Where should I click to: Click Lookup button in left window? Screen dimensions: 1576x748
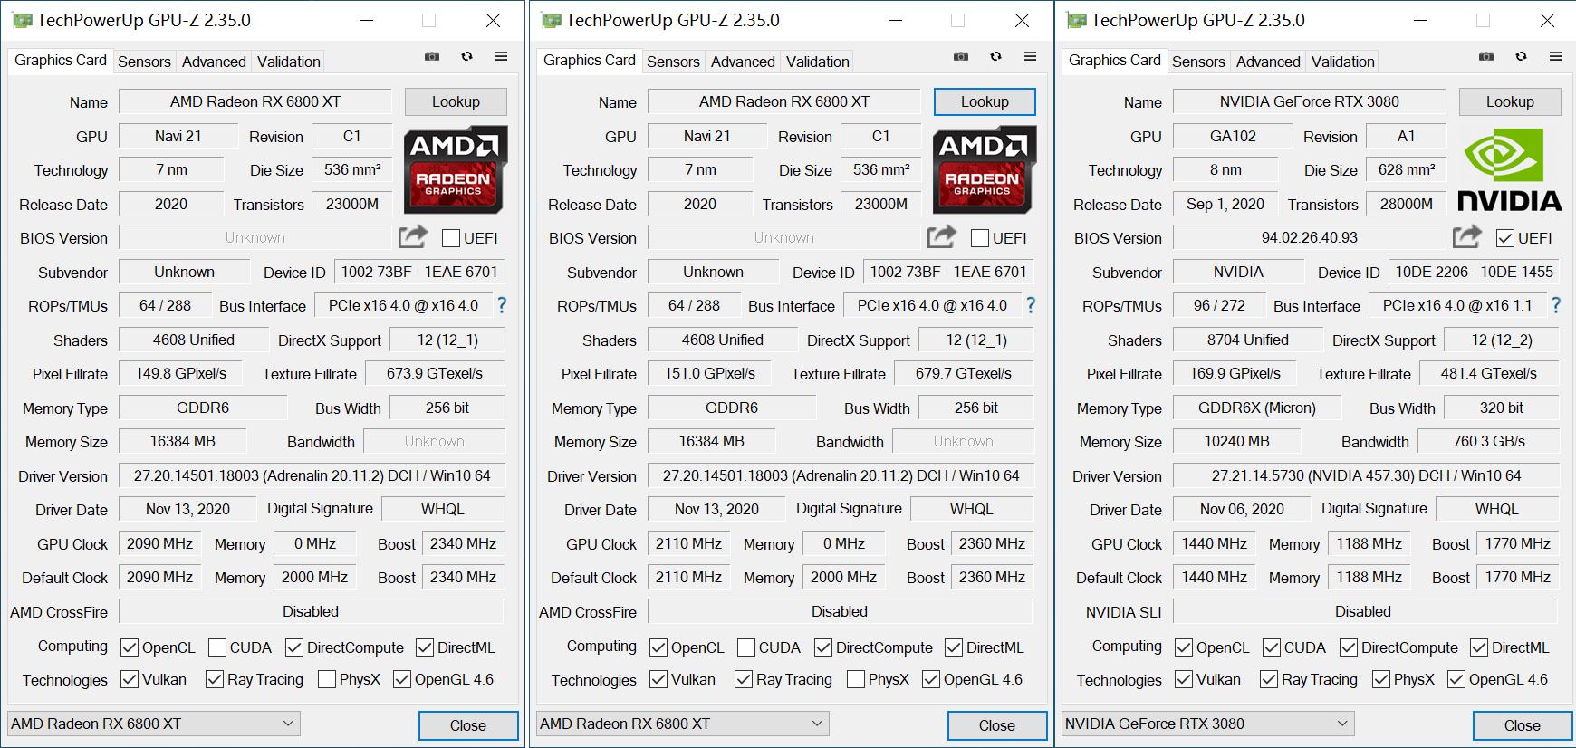coord(456,101)
